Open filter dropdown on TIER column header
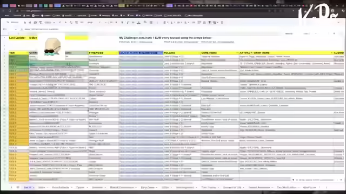Screen dimensions: 346x194 pyautogui.click(x=28, y=53)
